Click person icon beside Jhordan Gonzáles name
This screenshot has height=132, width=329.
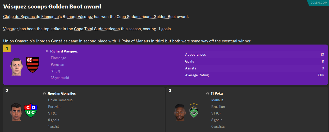[x=44, y=94]
